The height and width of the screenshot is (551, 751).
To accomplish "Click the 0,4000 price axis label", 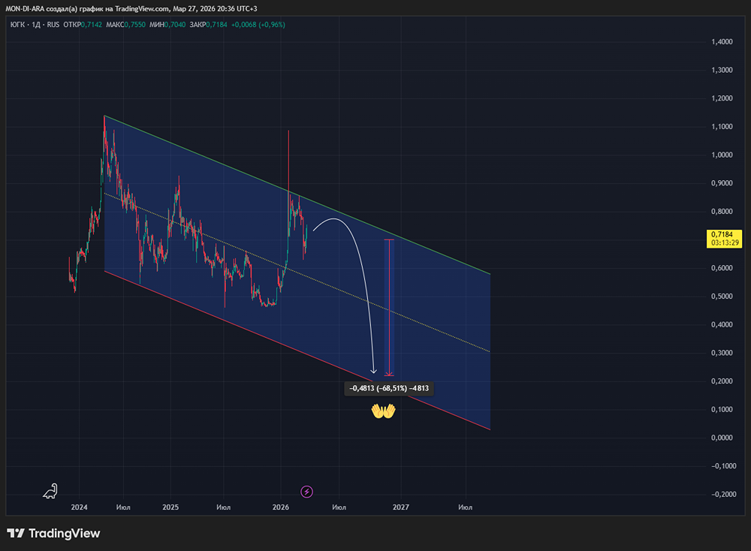I will (722, 324).
